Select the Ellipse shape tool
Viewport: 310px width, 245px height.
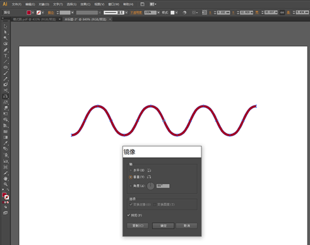click(x=6, y=68)
